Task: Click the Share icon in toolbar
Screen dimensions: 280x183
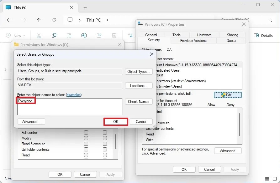Action: coord(99,35)
